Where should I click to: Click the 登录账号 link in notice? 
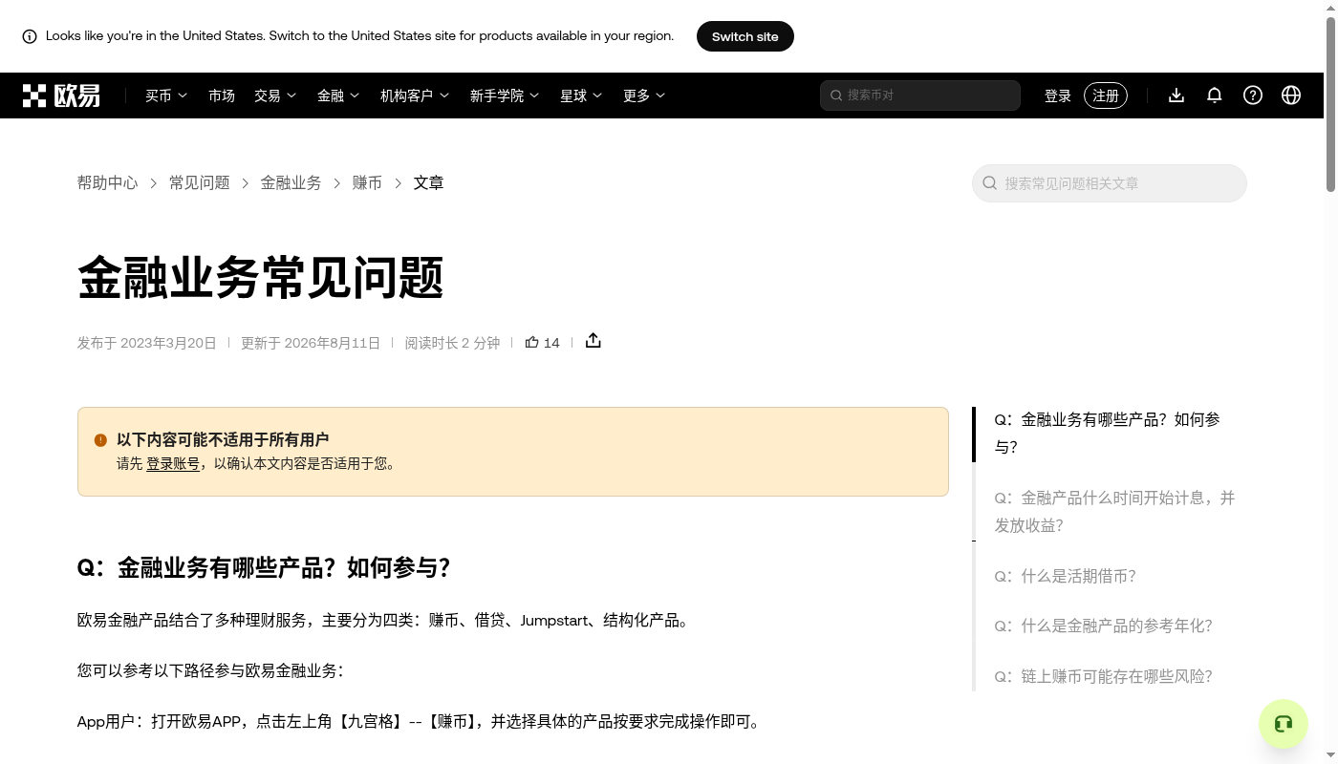173,464
